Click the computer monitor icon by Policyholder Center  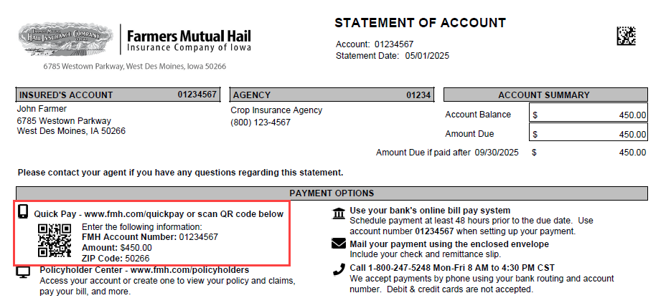point(23,271)
